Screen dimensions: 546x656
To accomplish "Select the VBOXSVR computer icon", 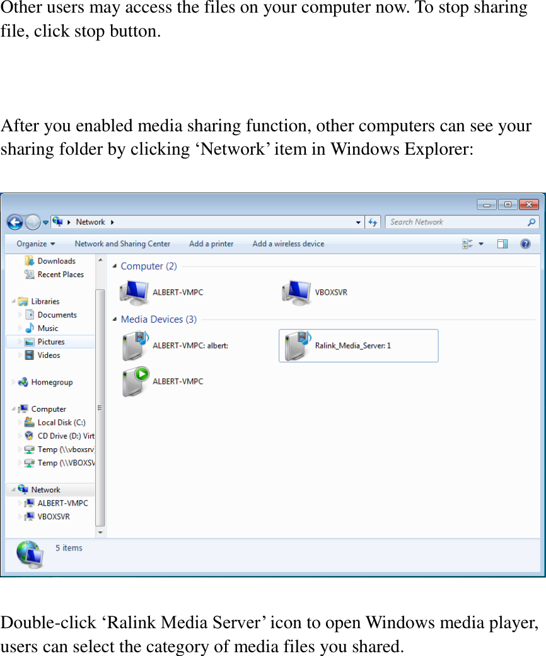I will coord(315,292).
